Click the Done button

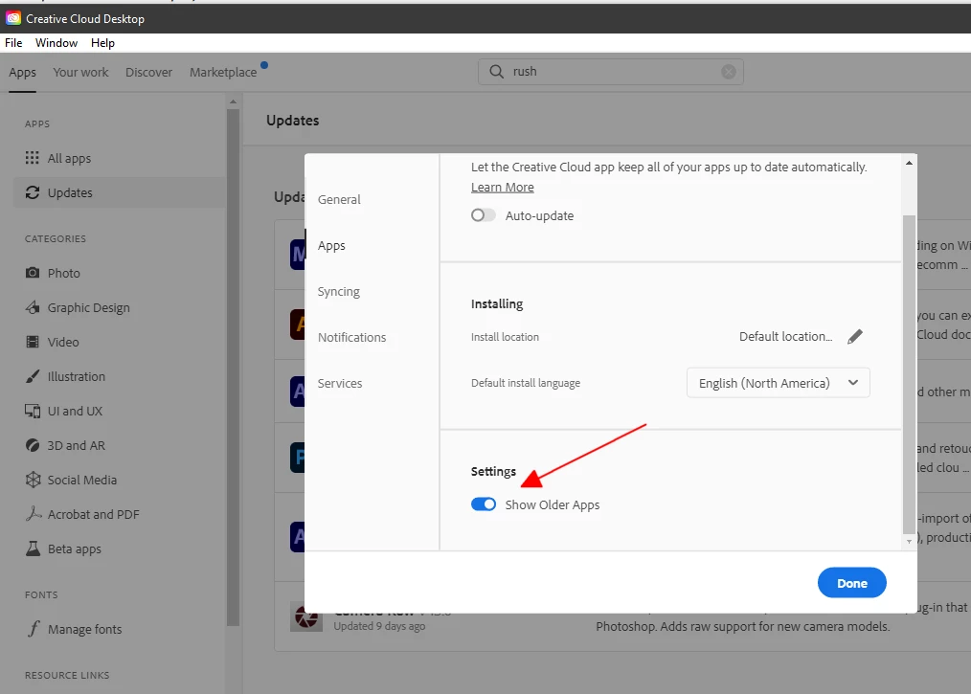852,583
